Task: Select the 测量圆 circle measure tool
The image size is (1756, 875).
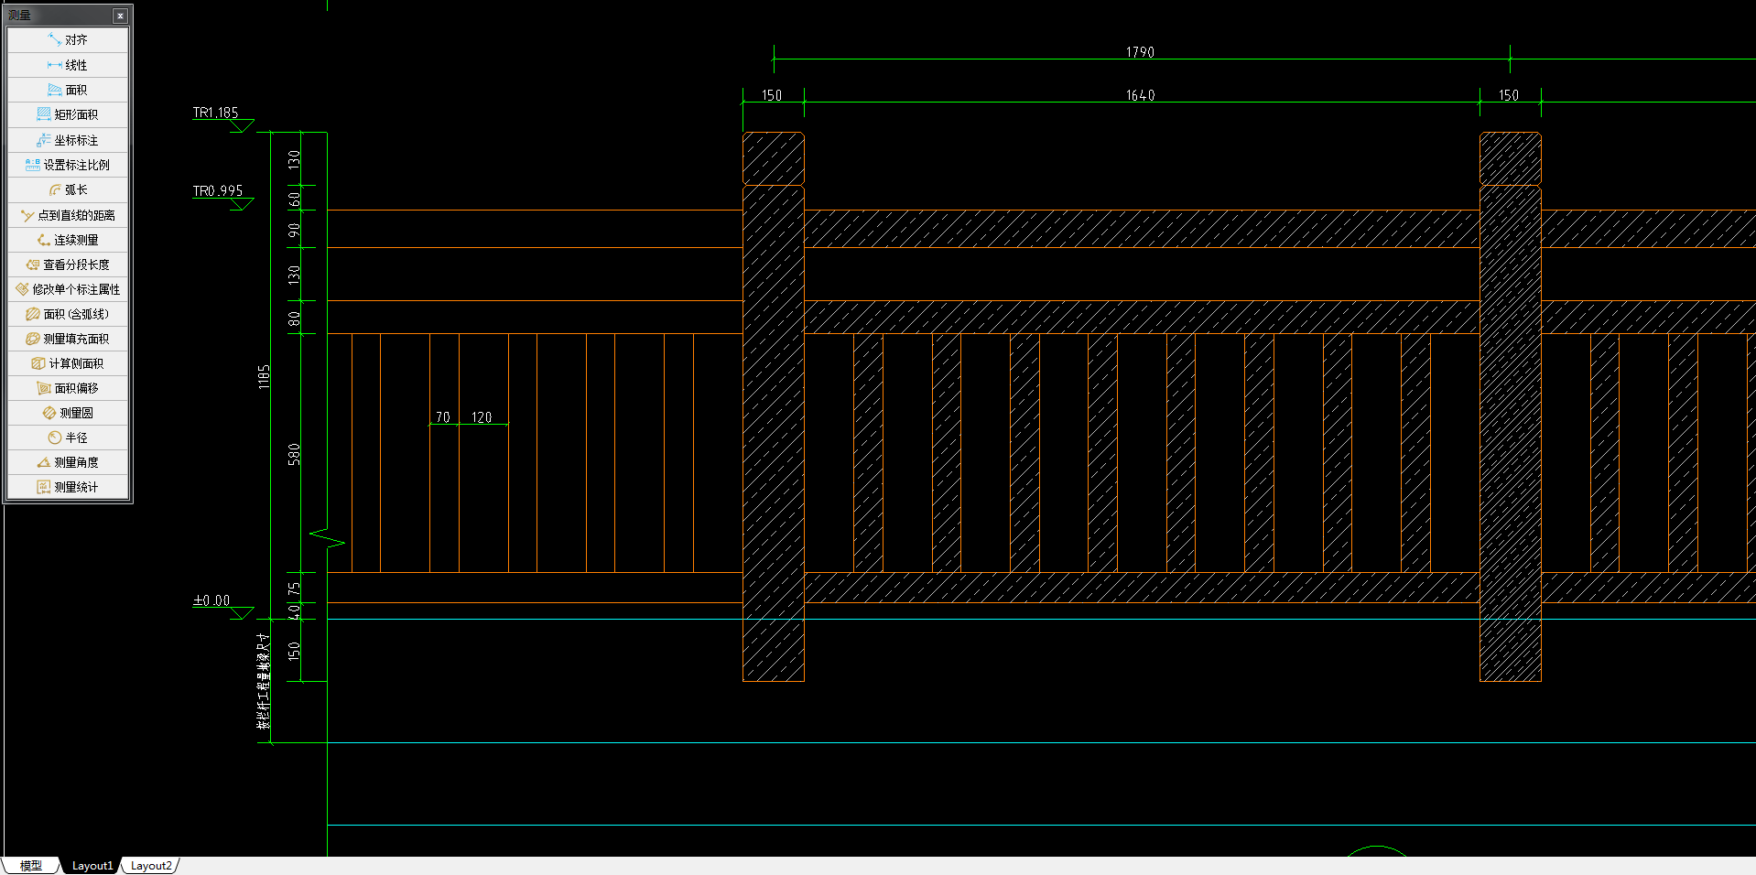Action: 67,413
